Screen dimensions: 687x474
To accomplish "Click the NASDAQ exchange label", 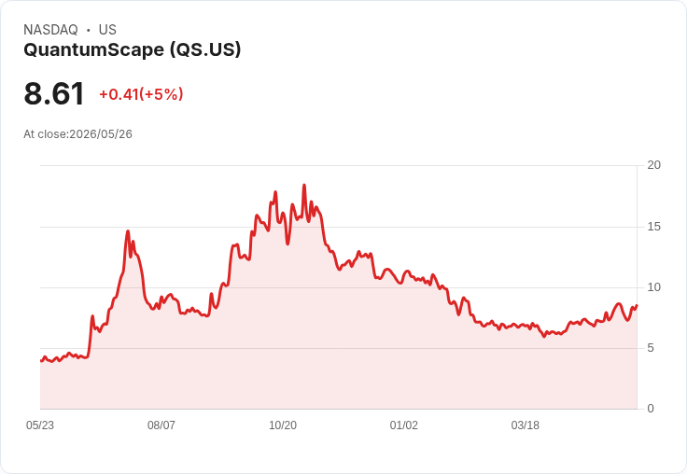I will click(50, 30).
